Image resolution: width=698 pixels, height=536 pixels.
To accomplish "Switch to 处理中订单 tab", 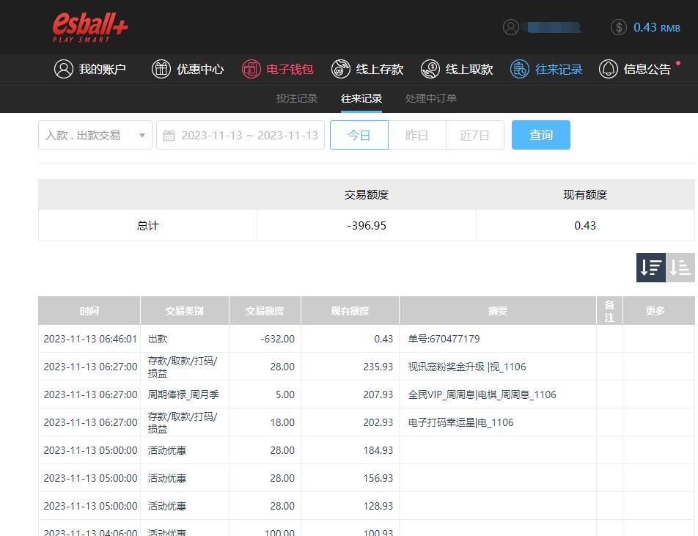I will click(x=431, y=98).
